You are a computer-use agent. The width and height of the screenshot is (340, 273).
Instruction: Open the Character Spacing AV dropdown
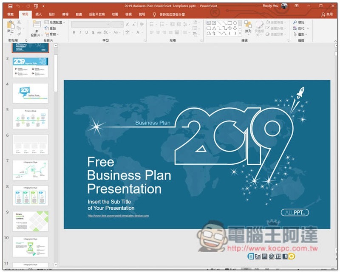[107, 32]
